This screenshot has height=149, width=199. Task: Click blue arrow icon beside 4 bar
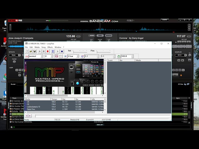coord(65,56)
